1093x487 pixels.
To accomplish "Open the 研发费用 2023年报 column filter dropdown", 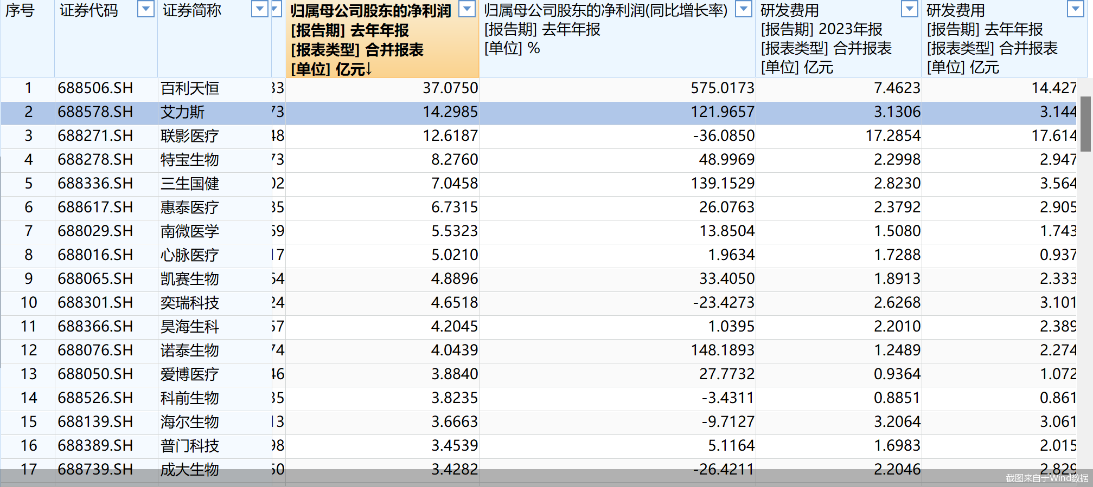I will 910,9.
